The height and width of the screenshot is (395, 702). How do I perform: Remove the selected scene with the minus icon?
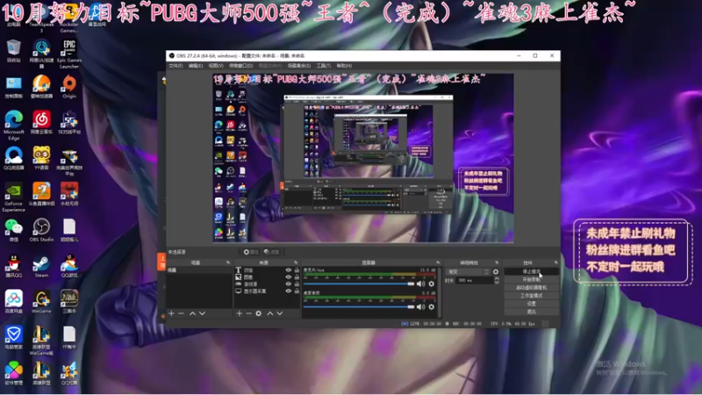click(x=182, y=313)
